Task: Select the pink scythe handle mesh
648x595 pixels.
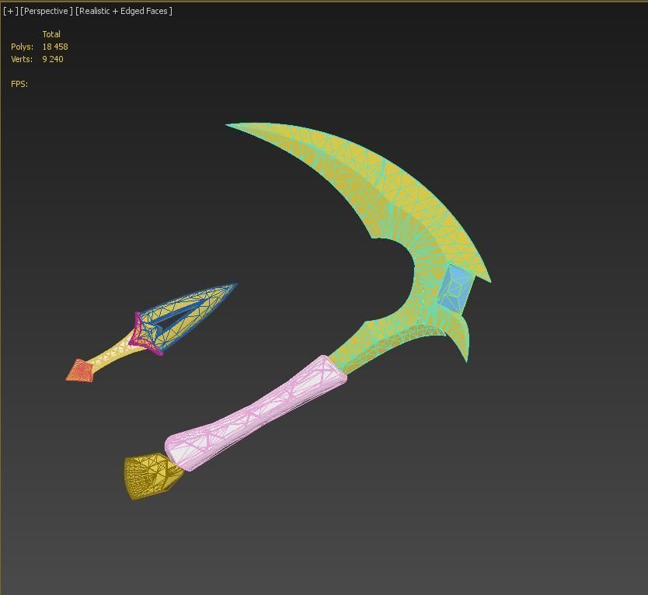Action: tap(256, 413)
